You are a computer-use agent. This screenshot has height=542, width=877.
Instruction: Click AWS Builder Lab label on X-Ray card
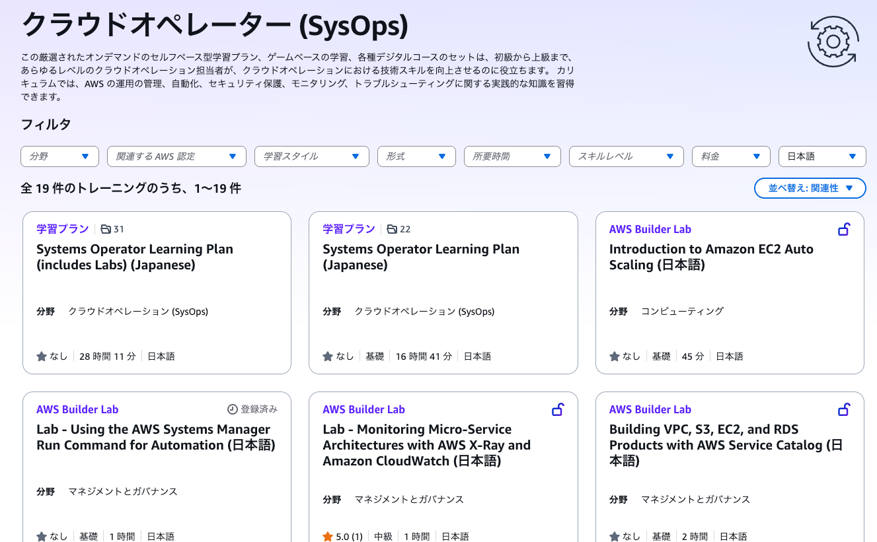(x=363, y=409)
